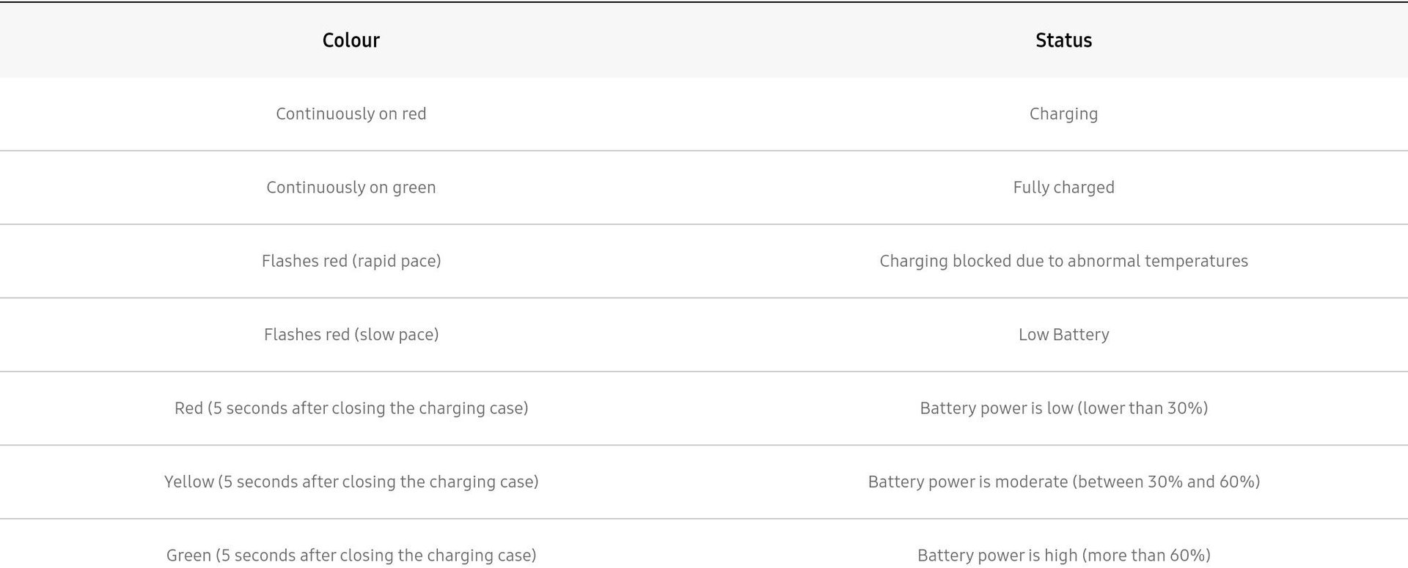
Task: Click the Colour column header
Action: tap(351, 40)
